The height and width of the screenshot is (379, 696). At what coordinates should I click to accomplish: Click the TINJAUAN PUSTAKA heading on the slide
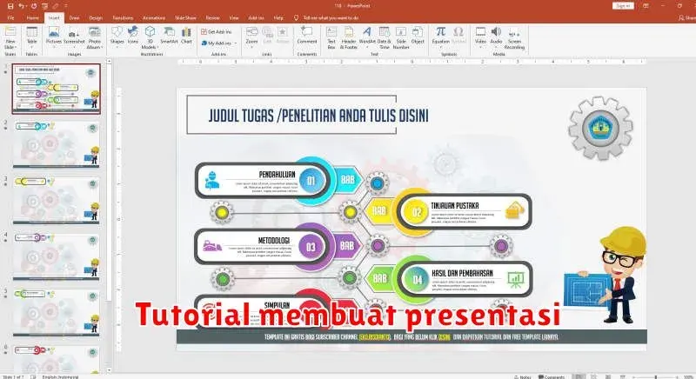coord(454,206)
